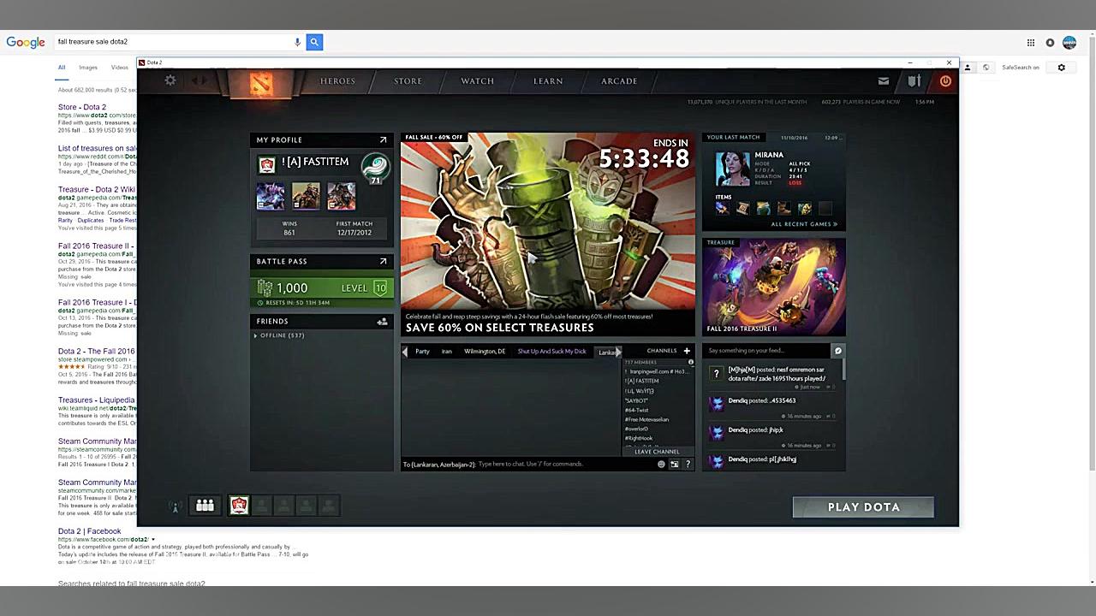This screenshot has height=616, width=1096.
Task: Open the Watch menu
Action: pos(477,81)
